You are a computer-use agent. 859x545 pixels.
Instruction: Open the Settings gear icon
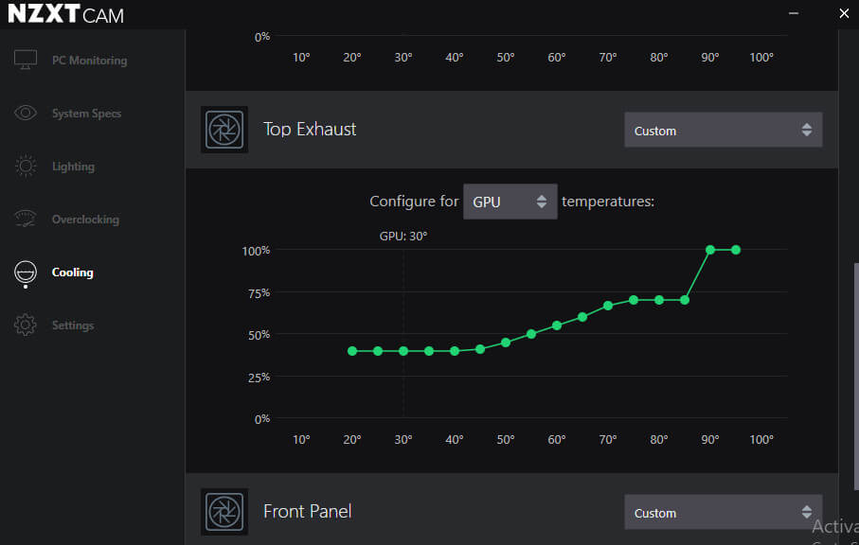point(26,325)
